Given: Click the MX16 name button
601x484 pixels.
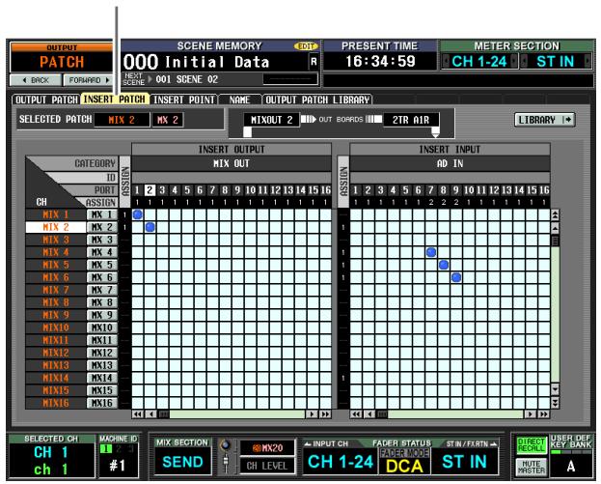Looking at the screenshot, I should 102,403.
